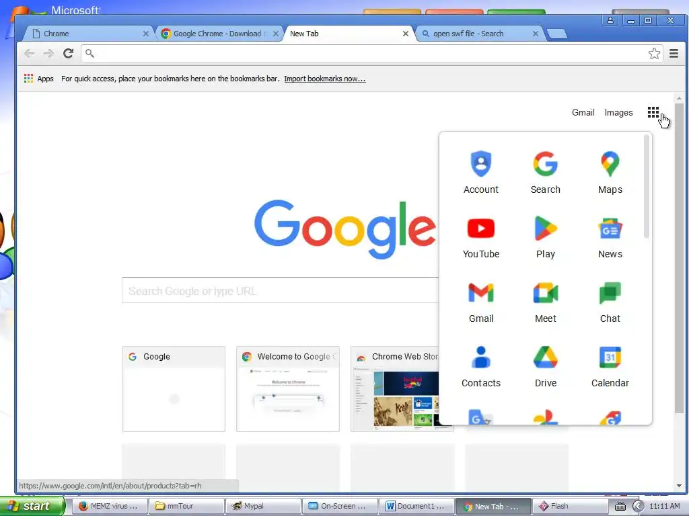Click the Gmail link at top right
689x516 pixels.
583,112
